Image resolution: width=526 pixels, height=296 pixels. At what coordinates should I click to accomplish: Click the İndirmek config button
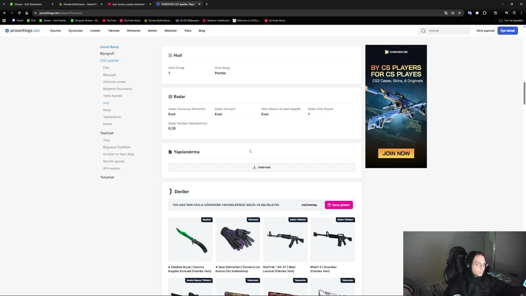261,167
